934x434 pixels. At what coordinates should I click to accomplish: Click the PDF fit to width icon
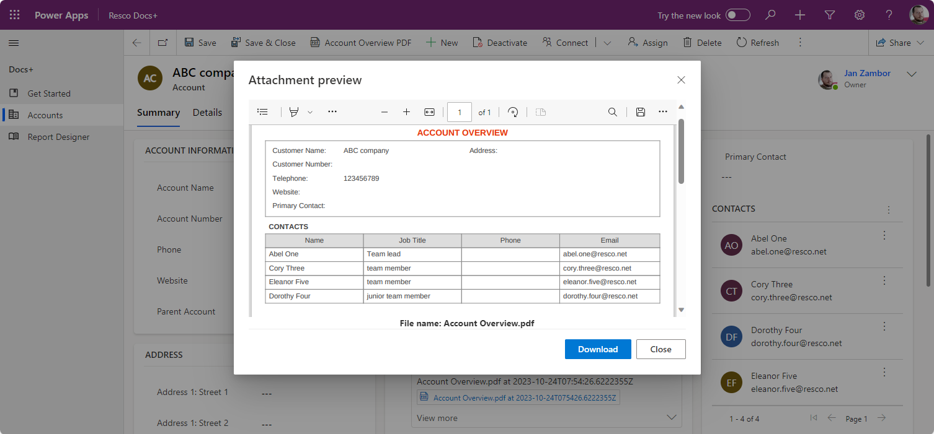tap(429, 112)
